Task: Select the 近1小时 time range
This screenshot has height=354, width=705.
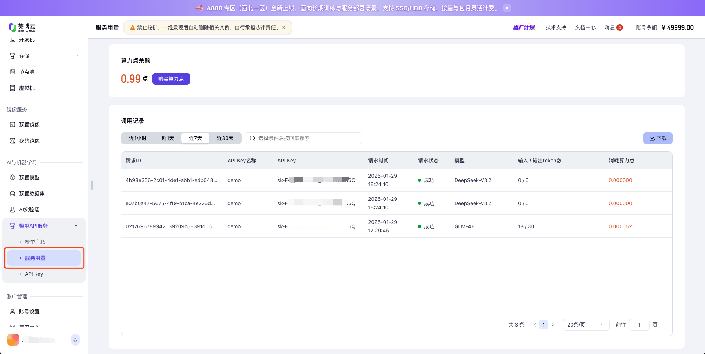Action: [x=138, y=138]
